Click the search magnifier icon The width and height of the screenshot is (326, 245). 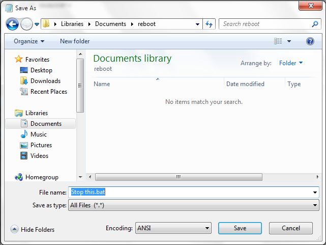[x=315, y=24]
